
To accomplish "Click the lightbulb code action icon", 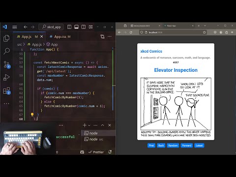I will [x=32, y=115].
